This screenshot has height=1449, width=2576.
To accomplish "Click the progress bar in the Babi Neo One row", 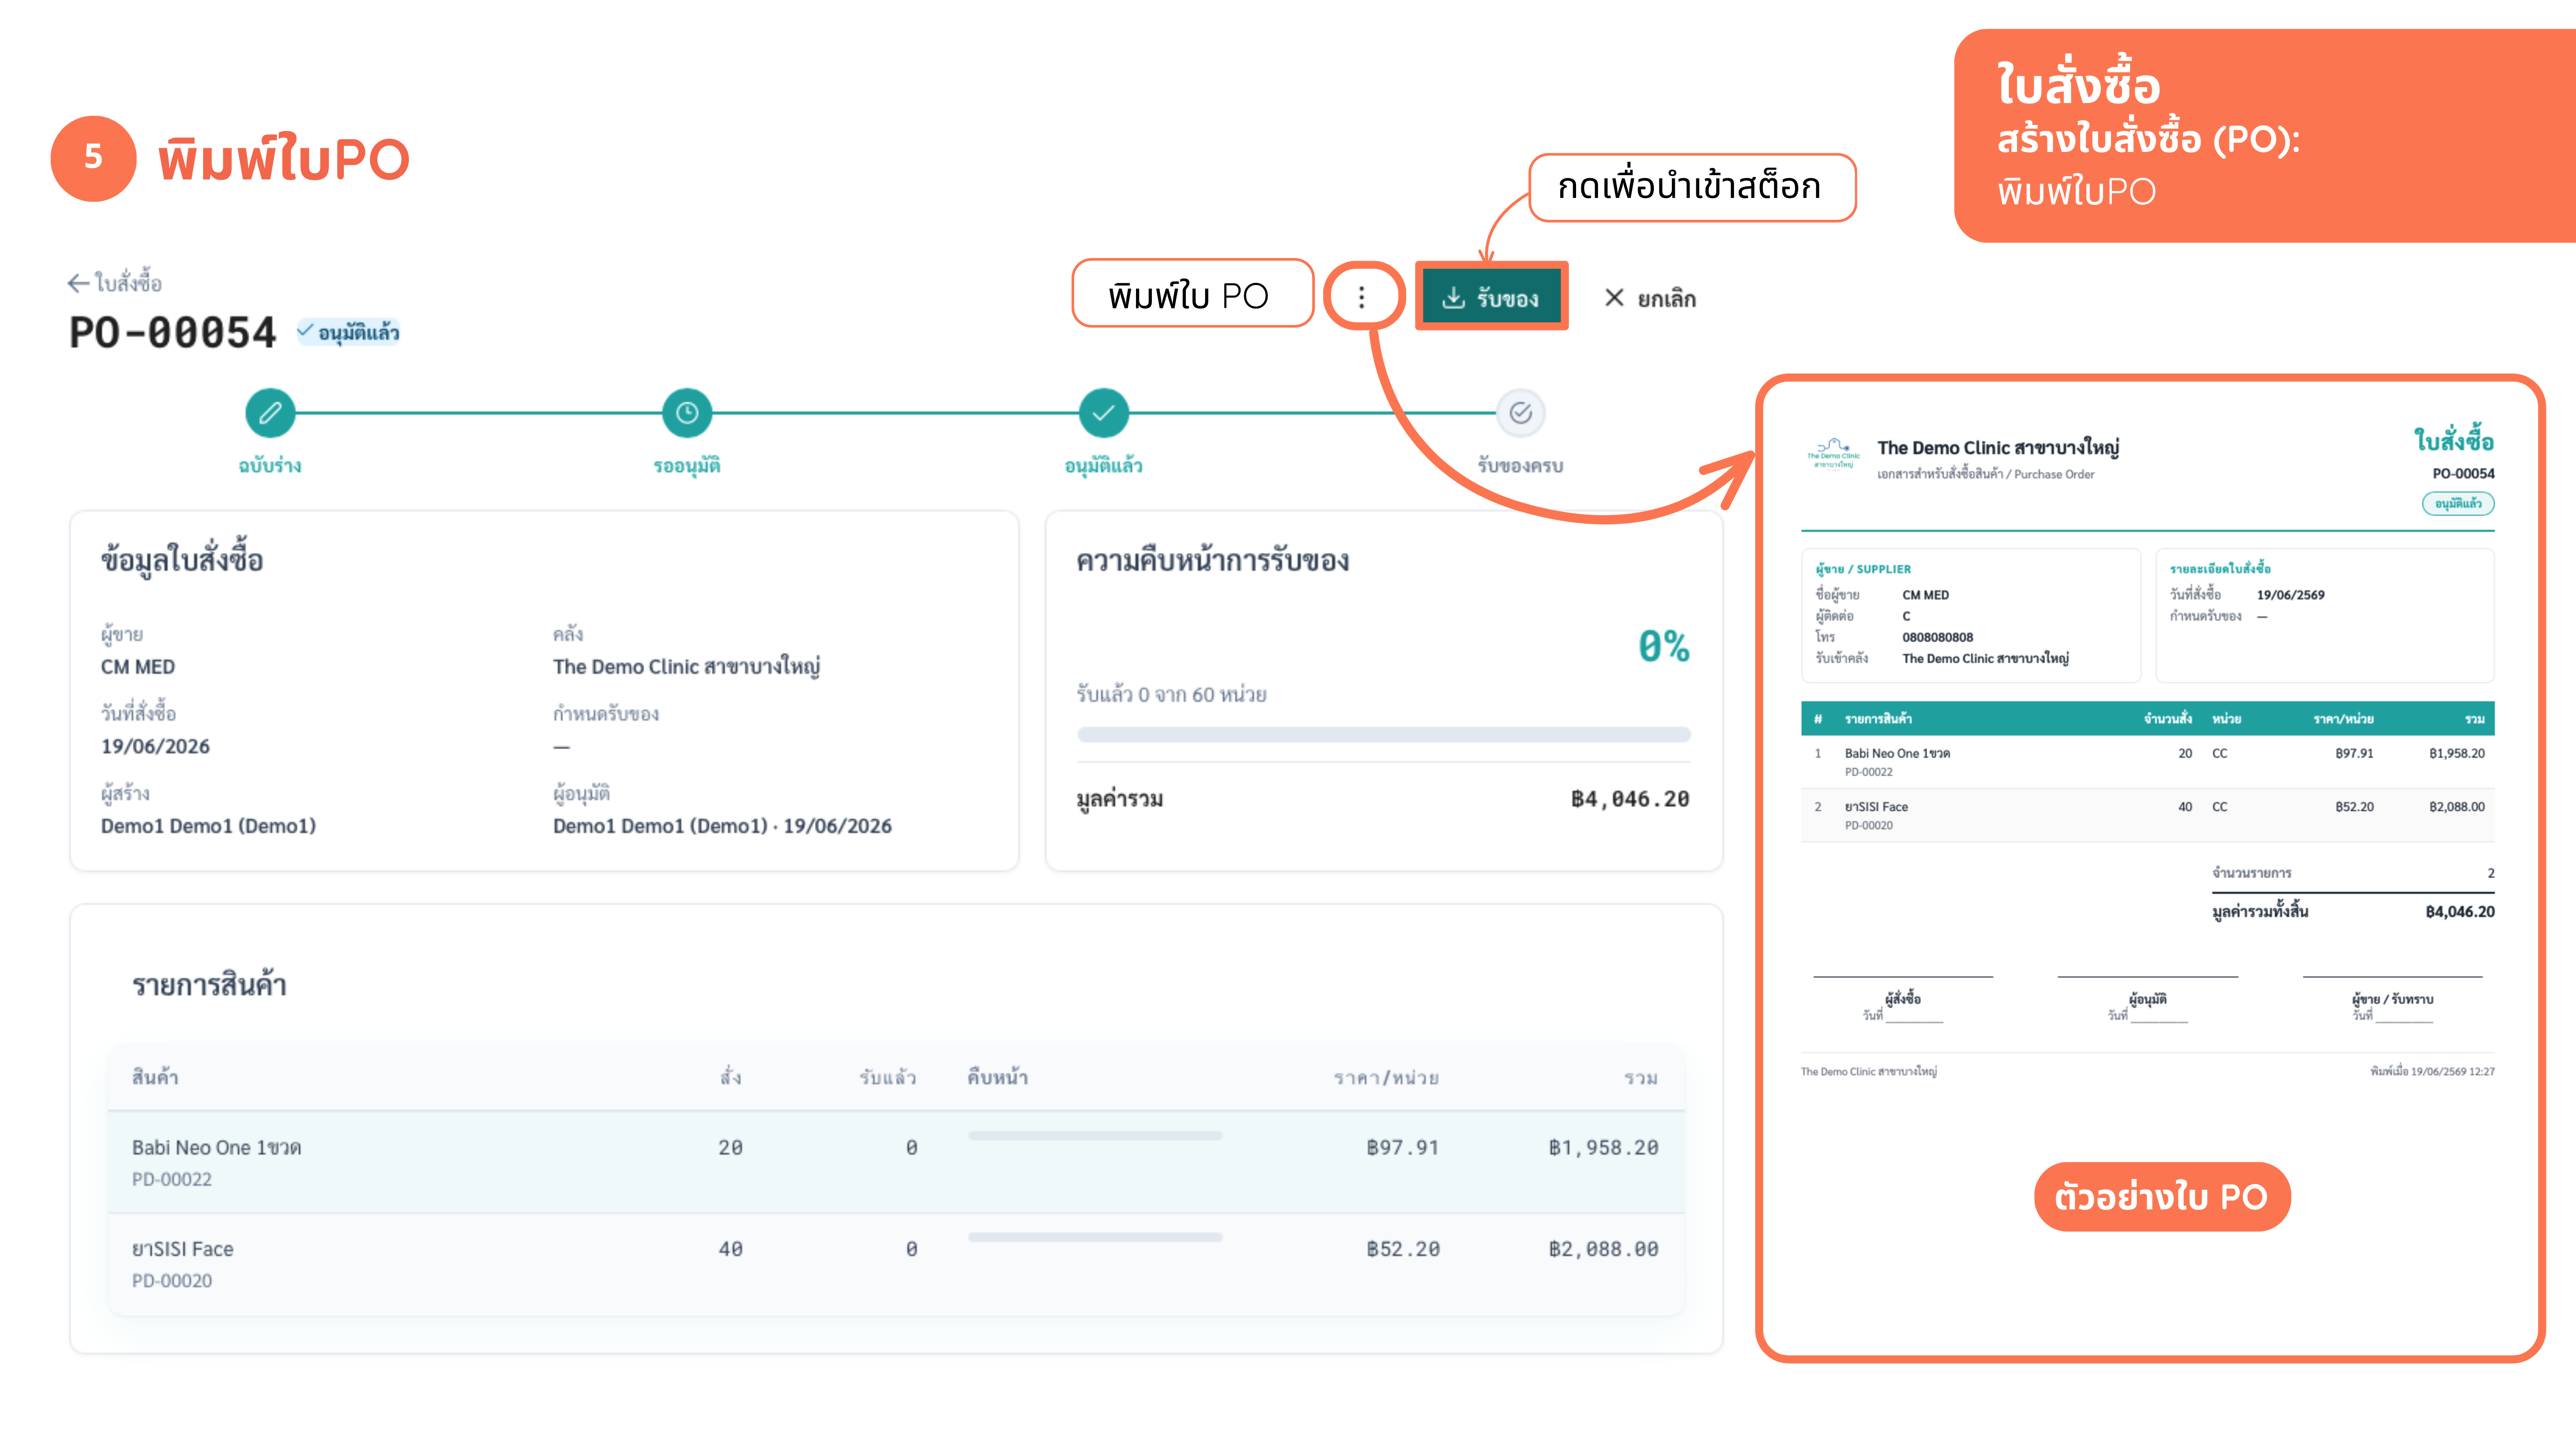I will pyautogui.click(x=1095, y=1136).
